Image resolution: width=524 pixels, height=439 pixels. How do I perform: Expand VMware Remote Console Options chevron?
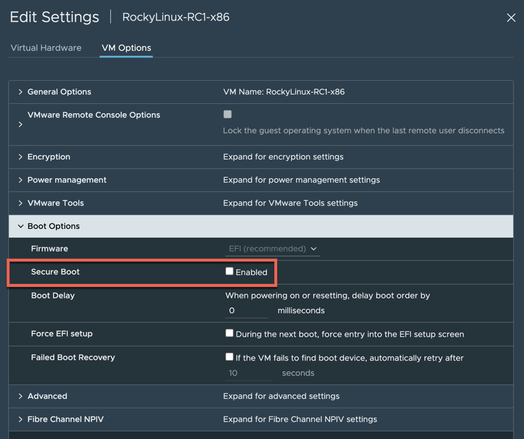[x=21, y=124]
